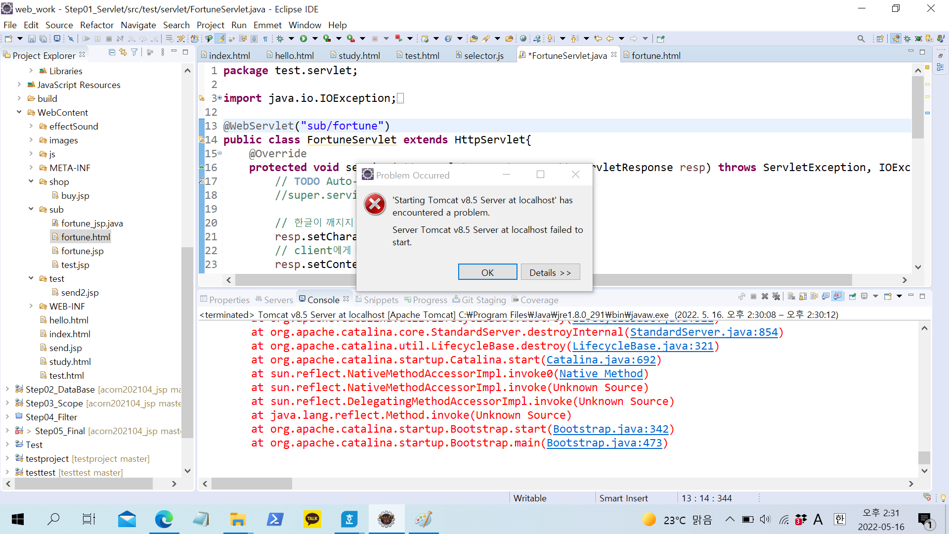The width and height of the screenshot is (949, 534).
Task: Click the Pin Console icon
Action: coord(853,296)
